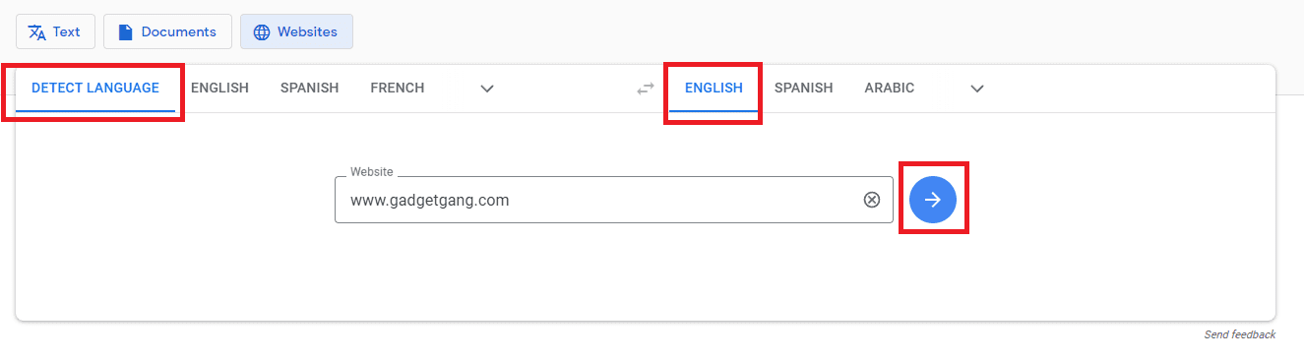Open the Send feedback link

coord(1240,334)
